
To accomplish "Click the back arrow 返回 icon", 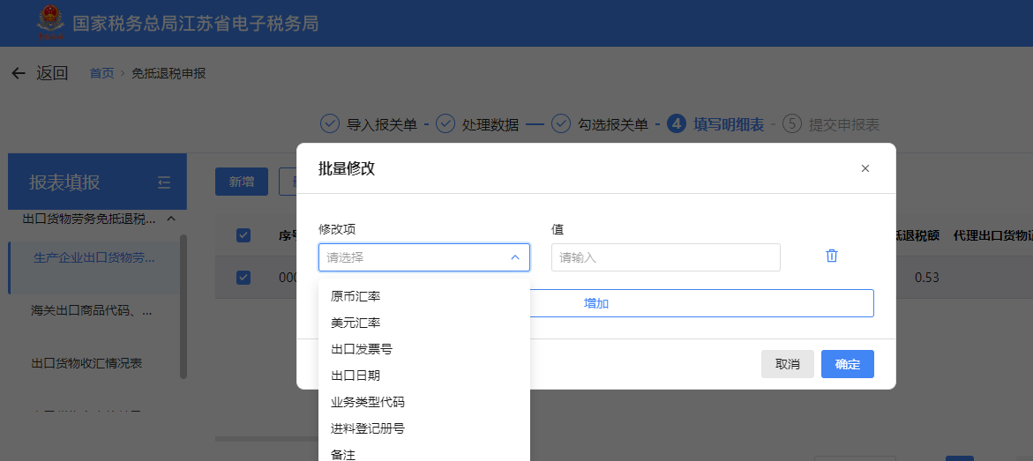I will (x=19, y=73).
